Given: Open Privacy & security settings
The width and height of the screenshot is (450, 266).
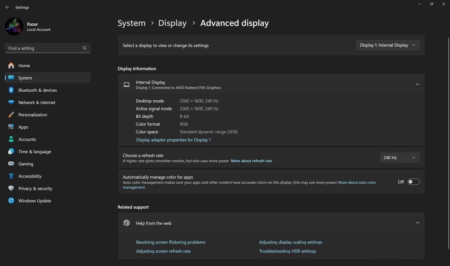Looking at the screenshot, I should point(48,188).
